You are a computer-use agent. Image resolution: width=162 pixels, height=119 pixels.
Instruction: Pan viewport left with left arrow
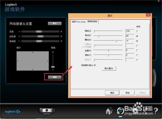[18, 61]
